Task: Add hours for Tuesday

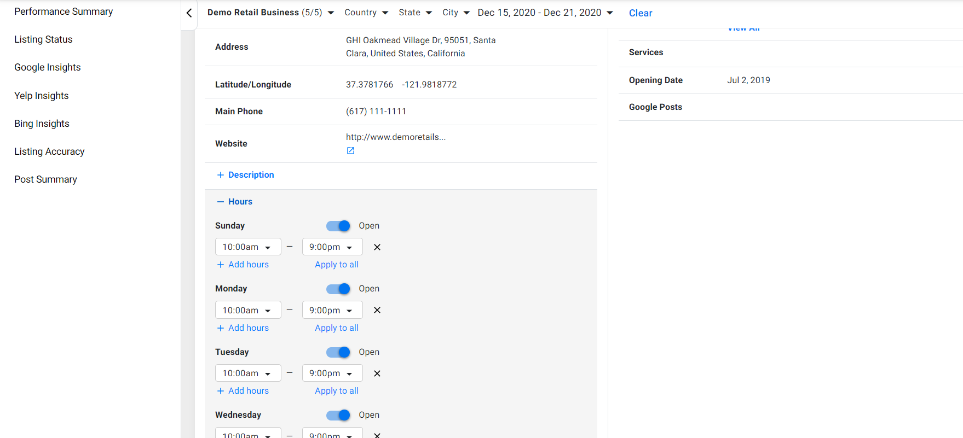Action: pyautogui.click(x=243, y=391)
